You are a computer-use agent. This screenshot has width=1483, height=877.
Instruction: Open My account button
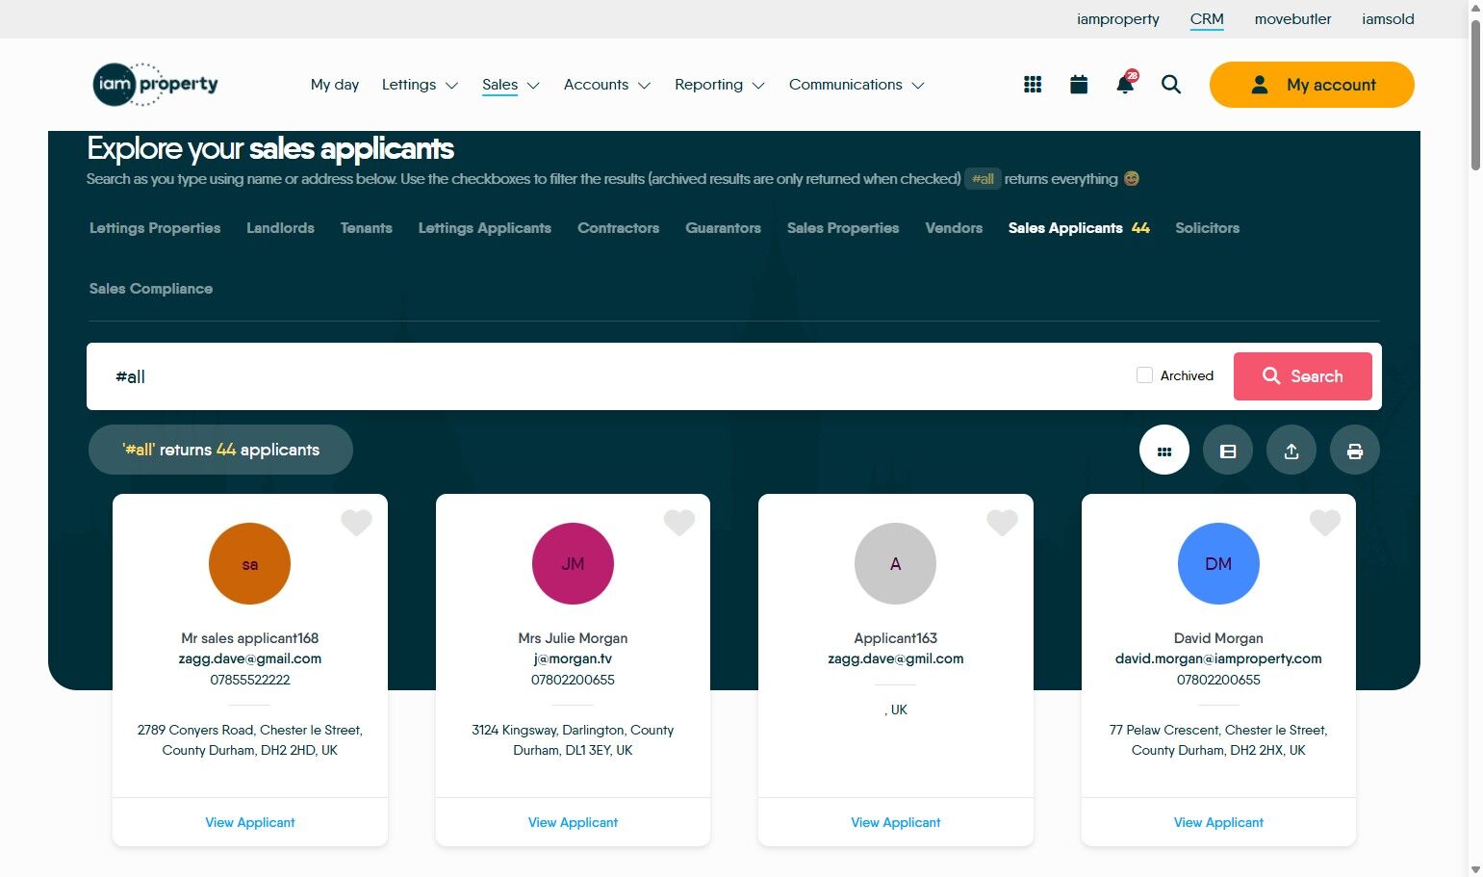1312,85
